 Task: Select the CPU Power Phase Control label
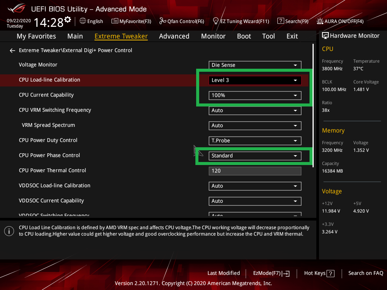pos(50,155)
